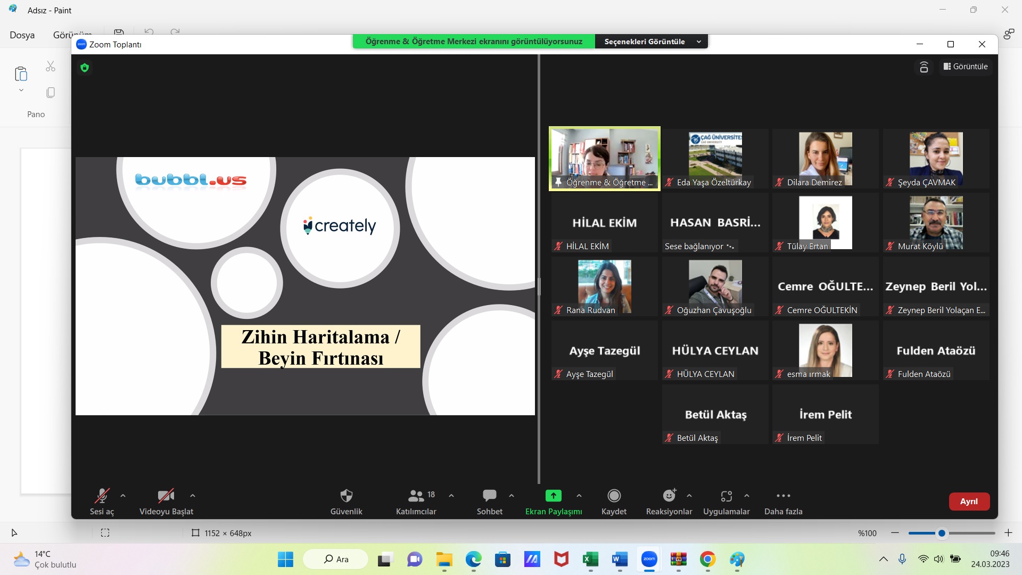The height and width of the screenshot is (575, 1022).
Task: Click the 'esma ırmak' name label
Action: [x=809, y=374]
